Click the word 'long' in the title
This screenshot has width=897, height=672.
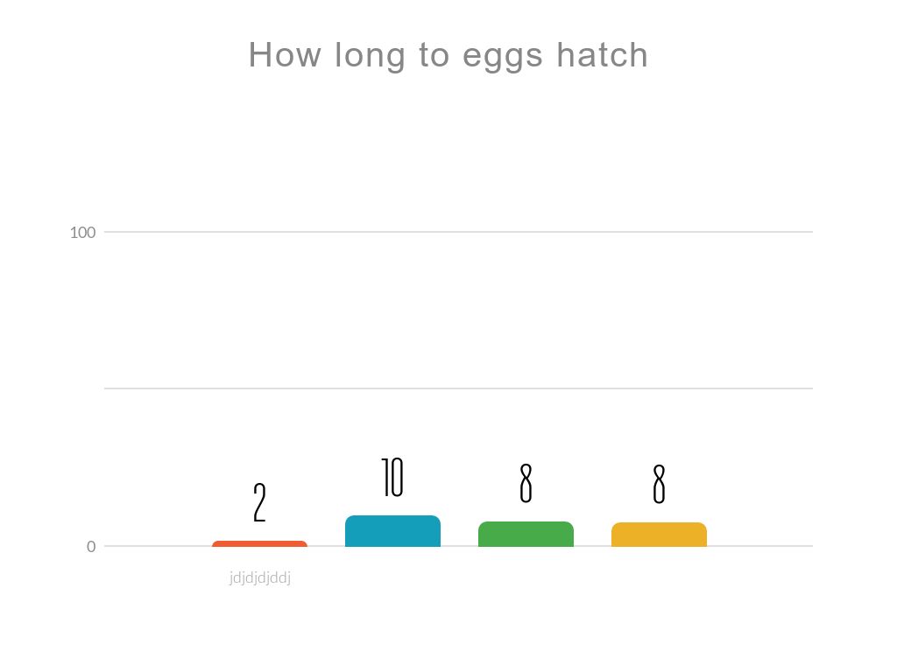(x=358, y=56)
